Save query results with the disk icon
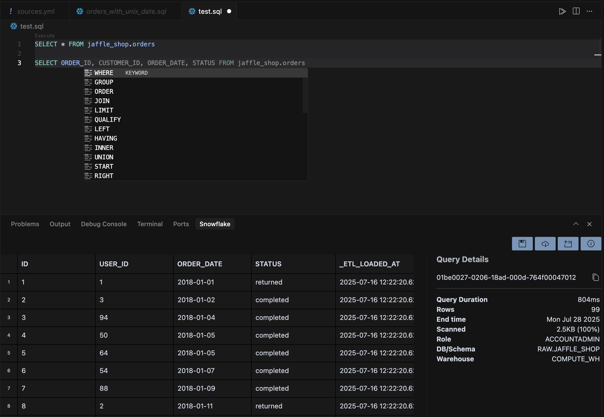This screenshot has height=417, width=604. pyautogui.click(x=522, y=244)
